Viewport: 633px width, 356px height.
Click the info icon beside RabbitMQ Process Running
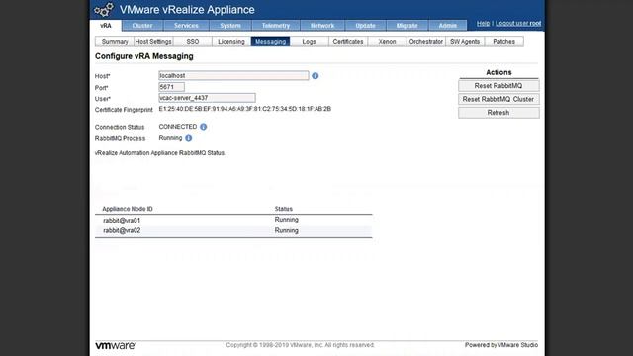(x=189, y=138)
